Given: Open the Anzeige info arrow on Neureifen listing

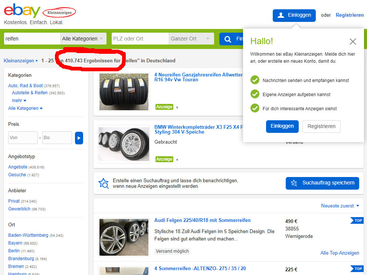Looking at the screenshot, I should point(177,107).
